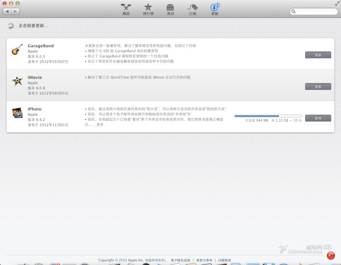Open 条款与条件 footer link
Screen dimensions: 341x265
click(x=204, y=260)
